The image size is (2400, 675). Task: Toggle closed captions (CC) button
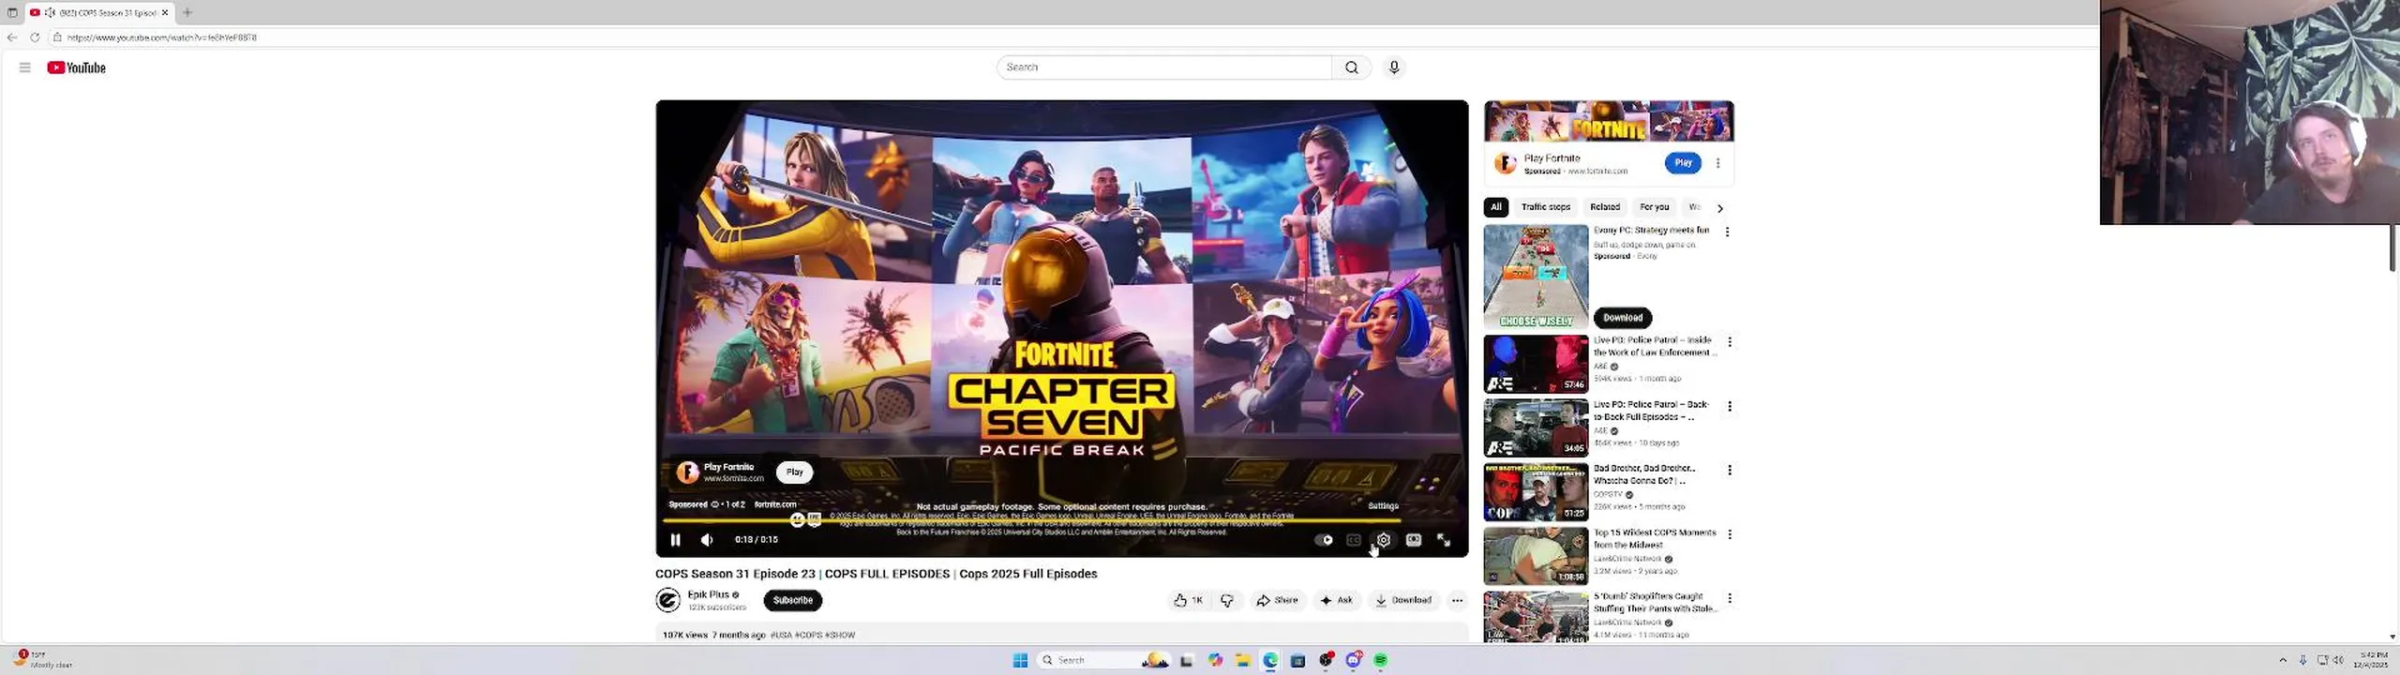pos(1354,540)
